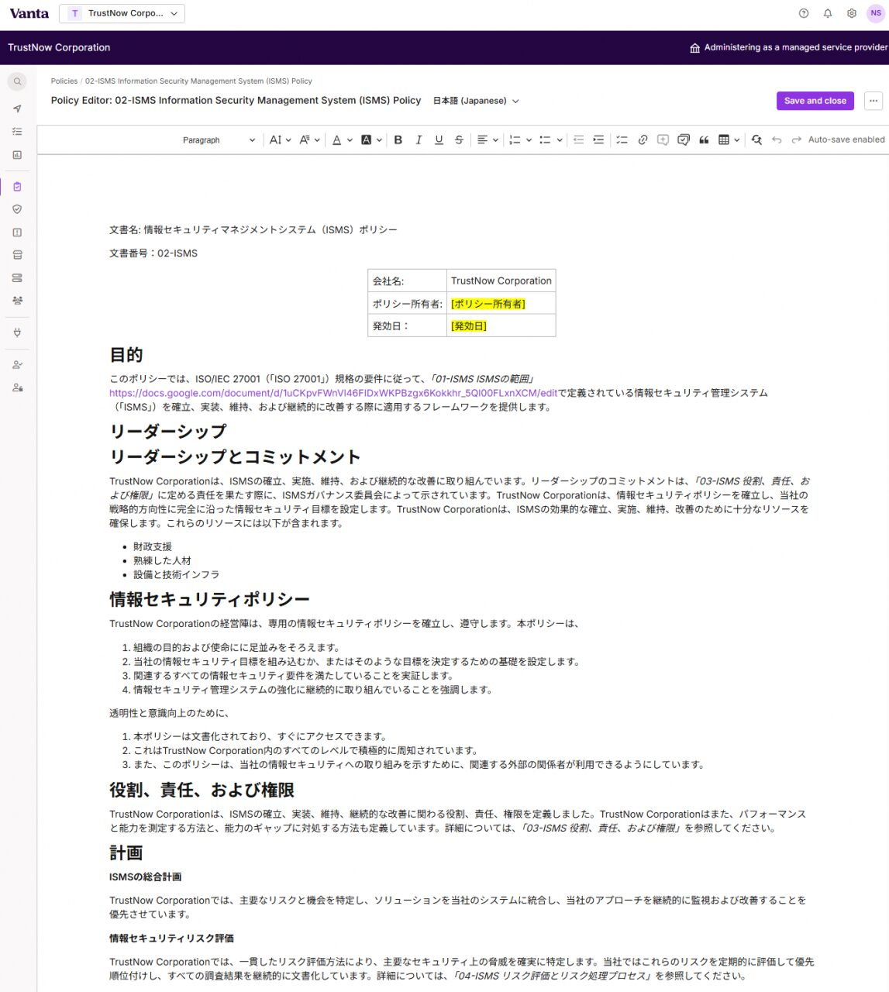The image size is (889, 992).
Task: Open the people group icon in sidebar
Action: click(17, 300)
